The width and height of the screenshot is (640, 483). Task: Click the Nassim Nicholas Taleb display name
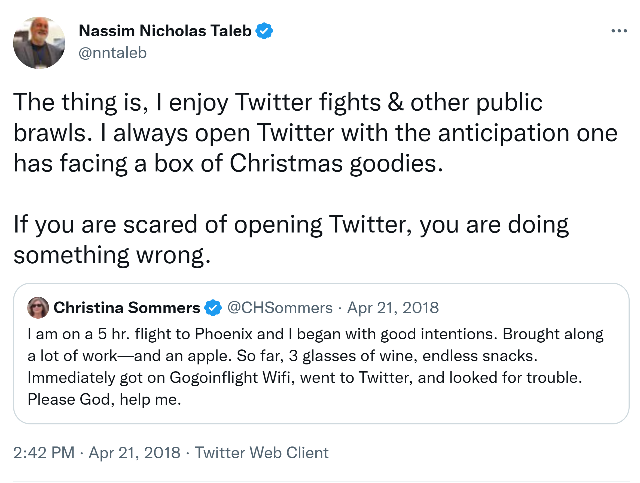pyautogui.click(x=165, y=31)
